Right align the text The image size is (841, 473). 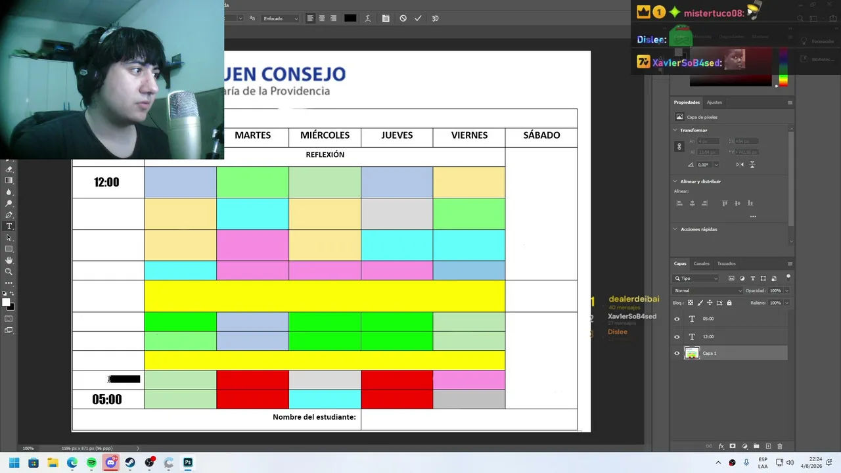pos(334,18)
